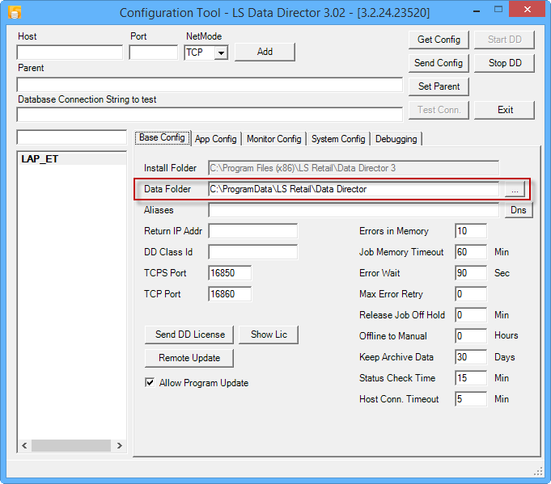Screen dimensions: 551x484
Task: Toggle Allow Program Update checkbox
Action: [150, 383]
